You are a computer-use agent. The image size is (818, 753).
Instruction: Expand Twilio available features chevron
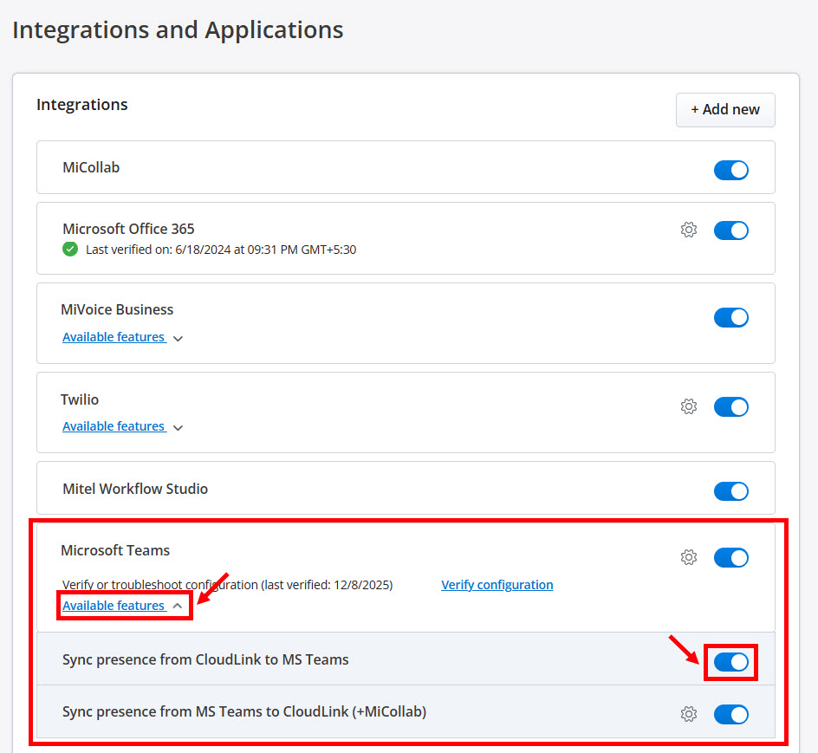pyautogui.click(x=178, y=427)
